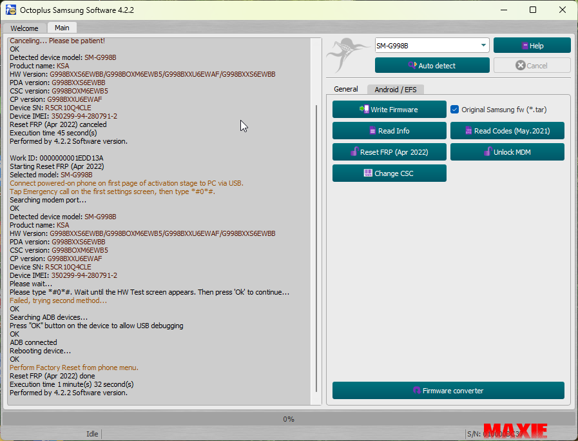Viewport: 578px width, 441px height.
Task: Click the 'Reset FRP (Apr 2022) done' line
Action: pyautogui.click(x=52, y=376)
